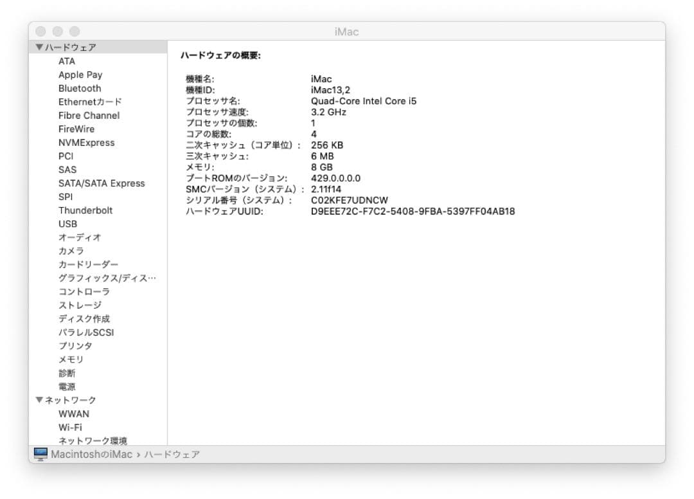Select メモリ in the sidebar list
The width and height of the screenshot is (694, 499).
click(71, 359)
